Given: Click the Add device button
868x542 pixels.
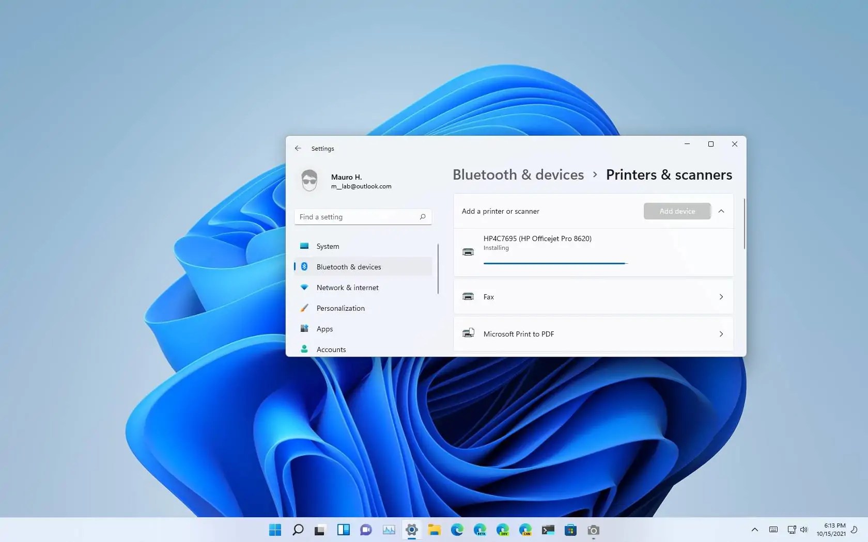Looking at the screenshot, I should click(677, 211).
